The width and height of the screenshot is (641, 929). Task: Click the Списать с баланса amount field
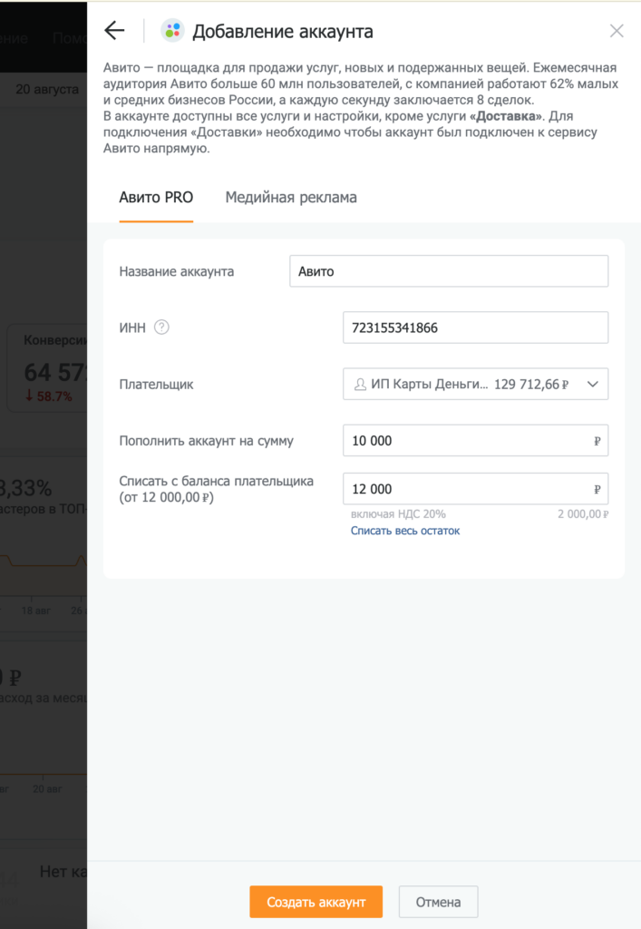click(475, 489)
